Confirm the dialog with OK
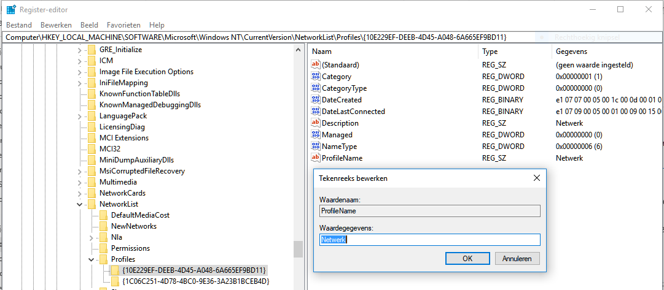Screen dimensions: 664x290 click(467, 258)
